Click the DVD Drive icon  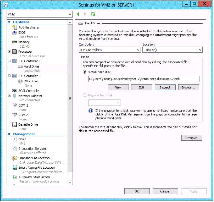pyautogui.click(x=20, y=81)
